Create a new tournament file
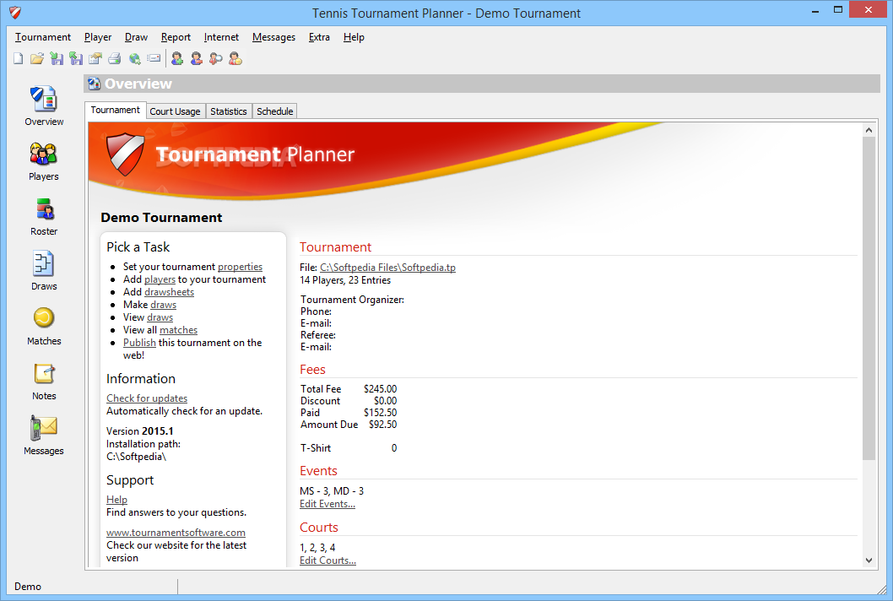The height and width of the screenshot is (601, 893). [19, 59]
